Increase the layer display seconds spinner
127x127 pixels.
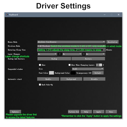pyautogui.click(x=101, y=64)
